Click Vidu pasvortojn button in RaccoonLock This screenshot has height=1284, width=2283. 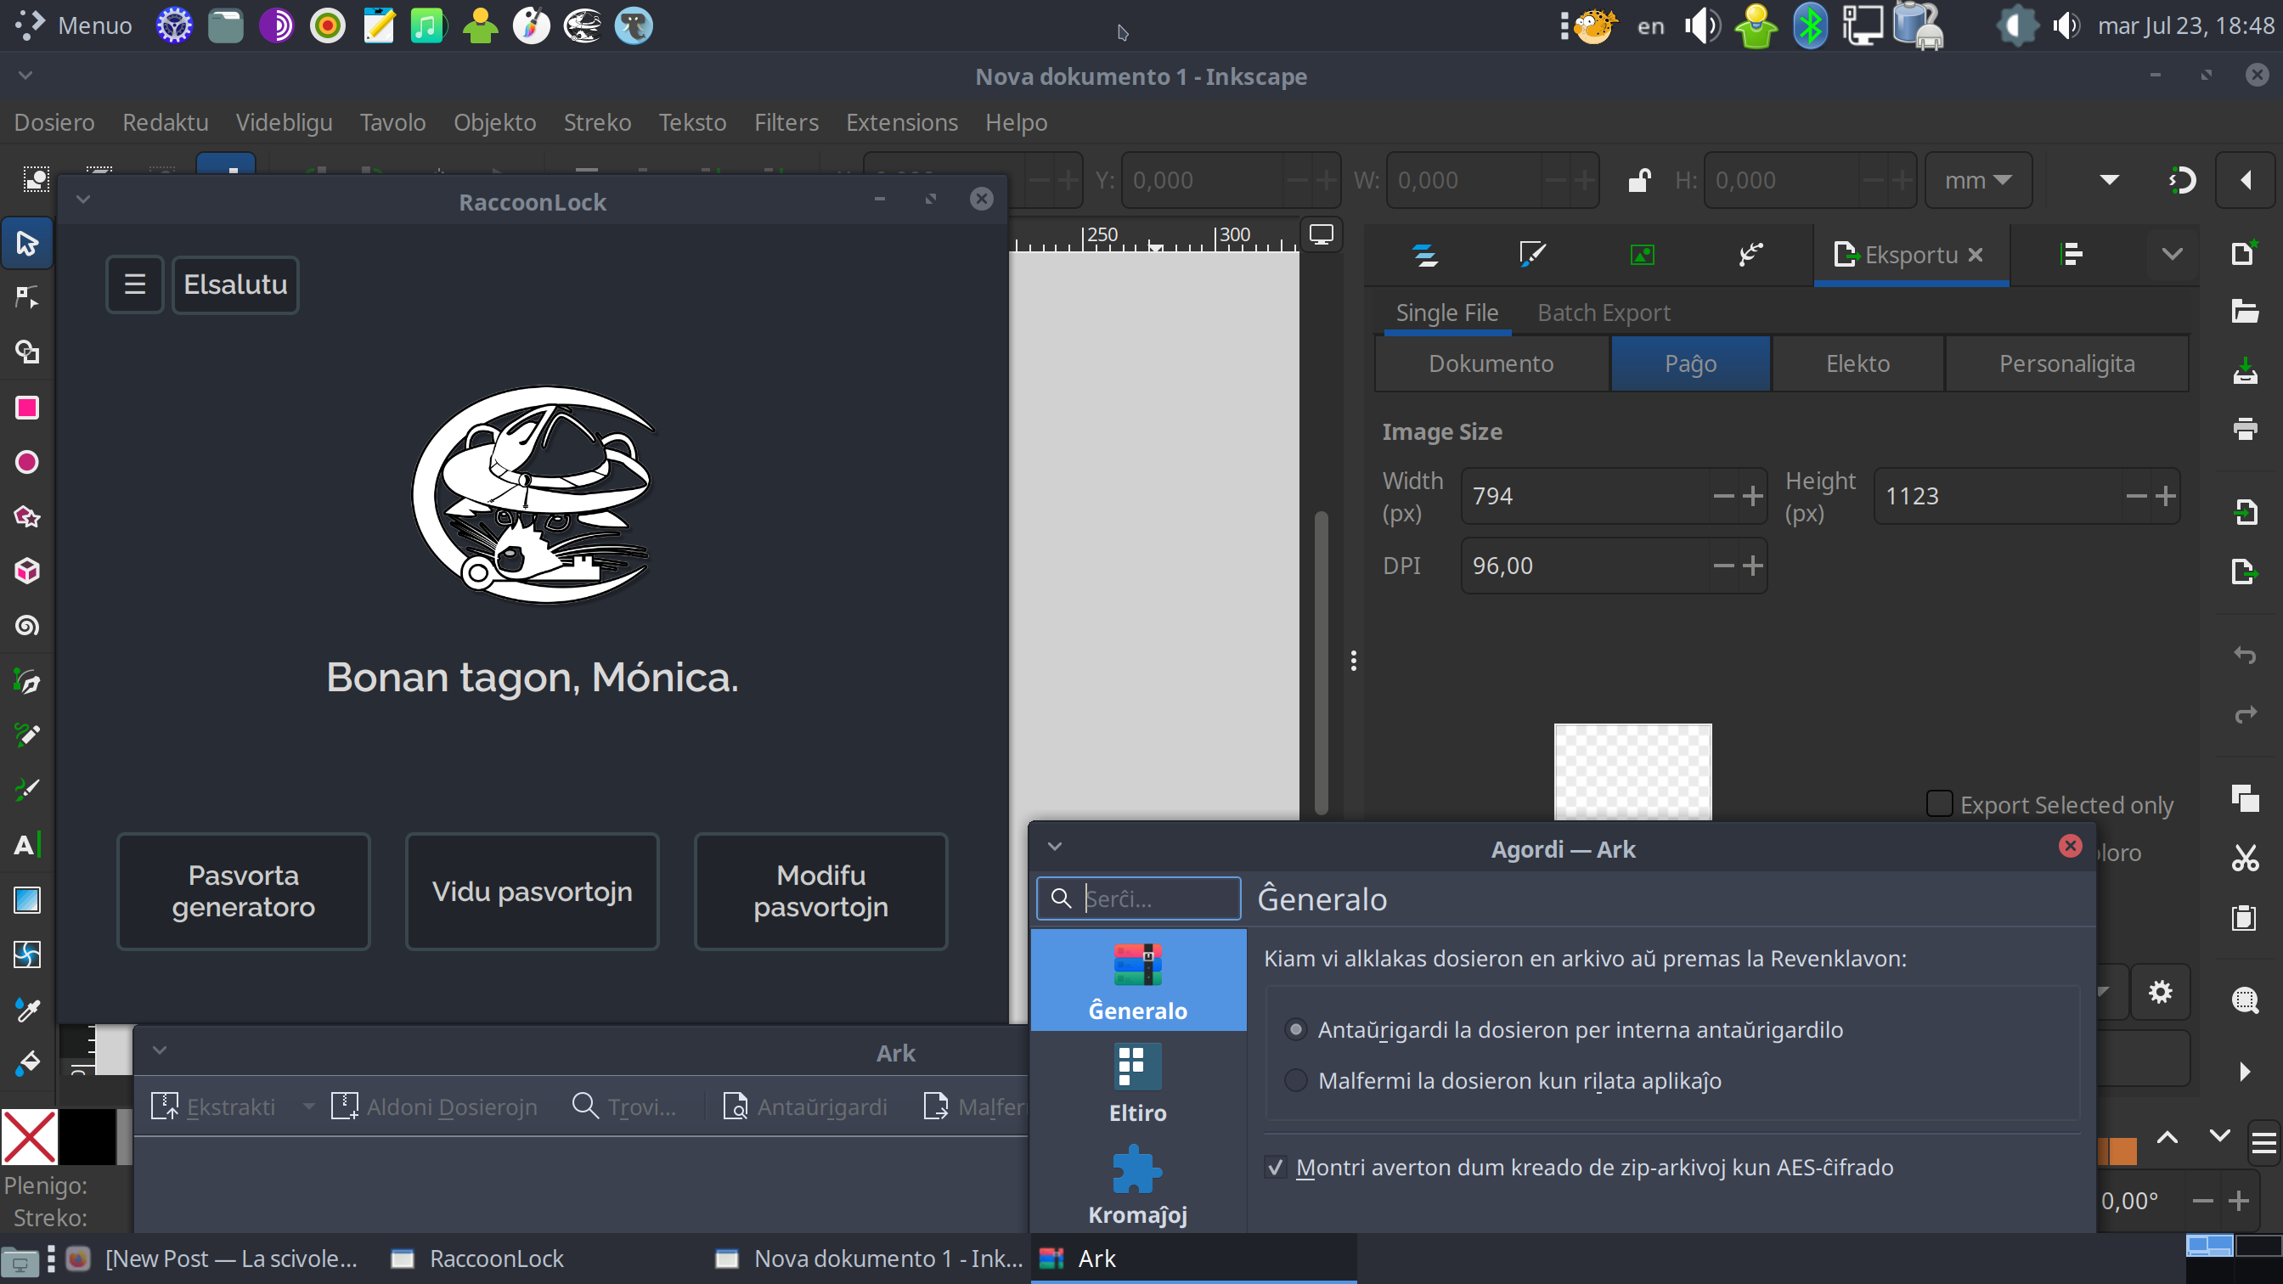(532, 889)
